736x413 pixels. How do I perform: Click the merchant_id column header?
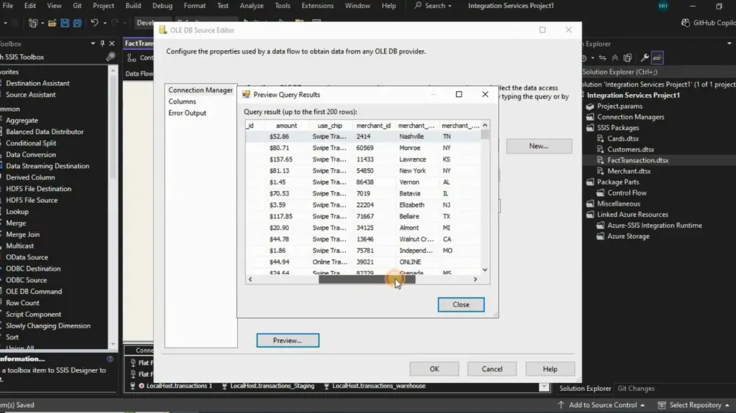(373, 126)
